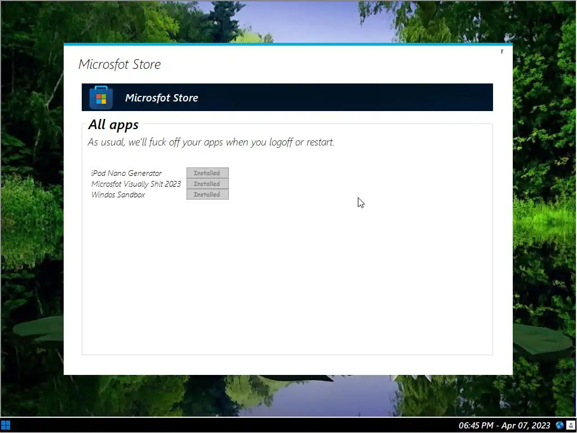Click the 'As usual' notice text line
This screenshot has width=577, height=433.
211,142
